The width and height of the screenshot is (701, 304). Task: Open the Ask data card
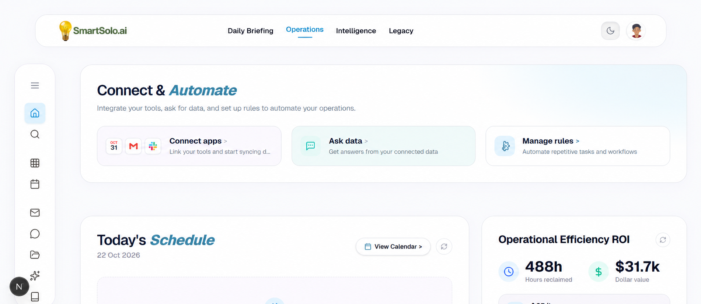(x=383, y=146)
